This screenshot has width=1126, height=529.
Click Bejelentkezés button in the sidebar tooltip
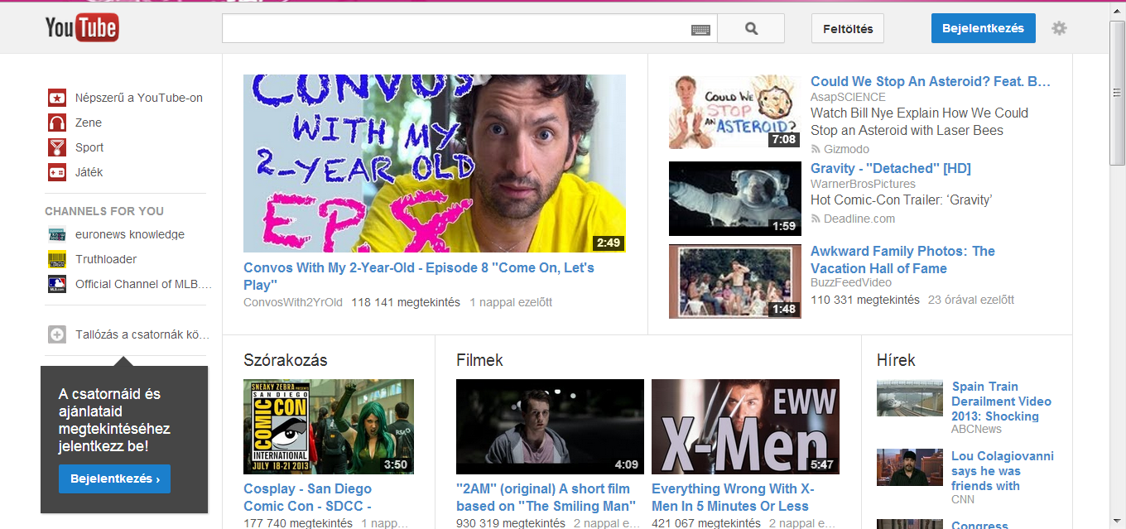[x=114, y=479]
